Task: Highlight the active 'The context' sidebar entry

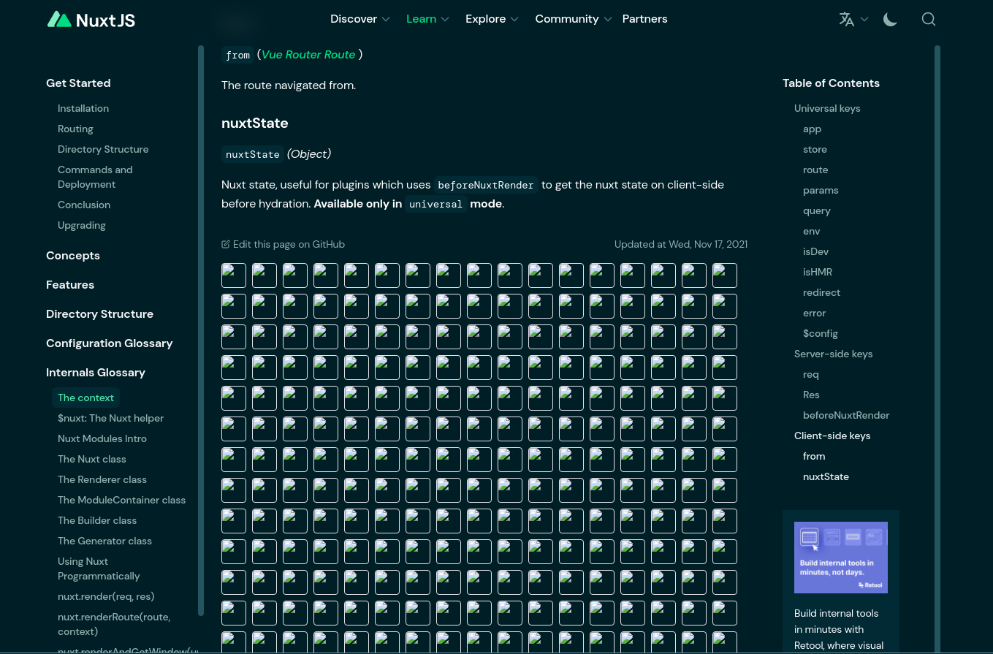Action: [85, 398]
